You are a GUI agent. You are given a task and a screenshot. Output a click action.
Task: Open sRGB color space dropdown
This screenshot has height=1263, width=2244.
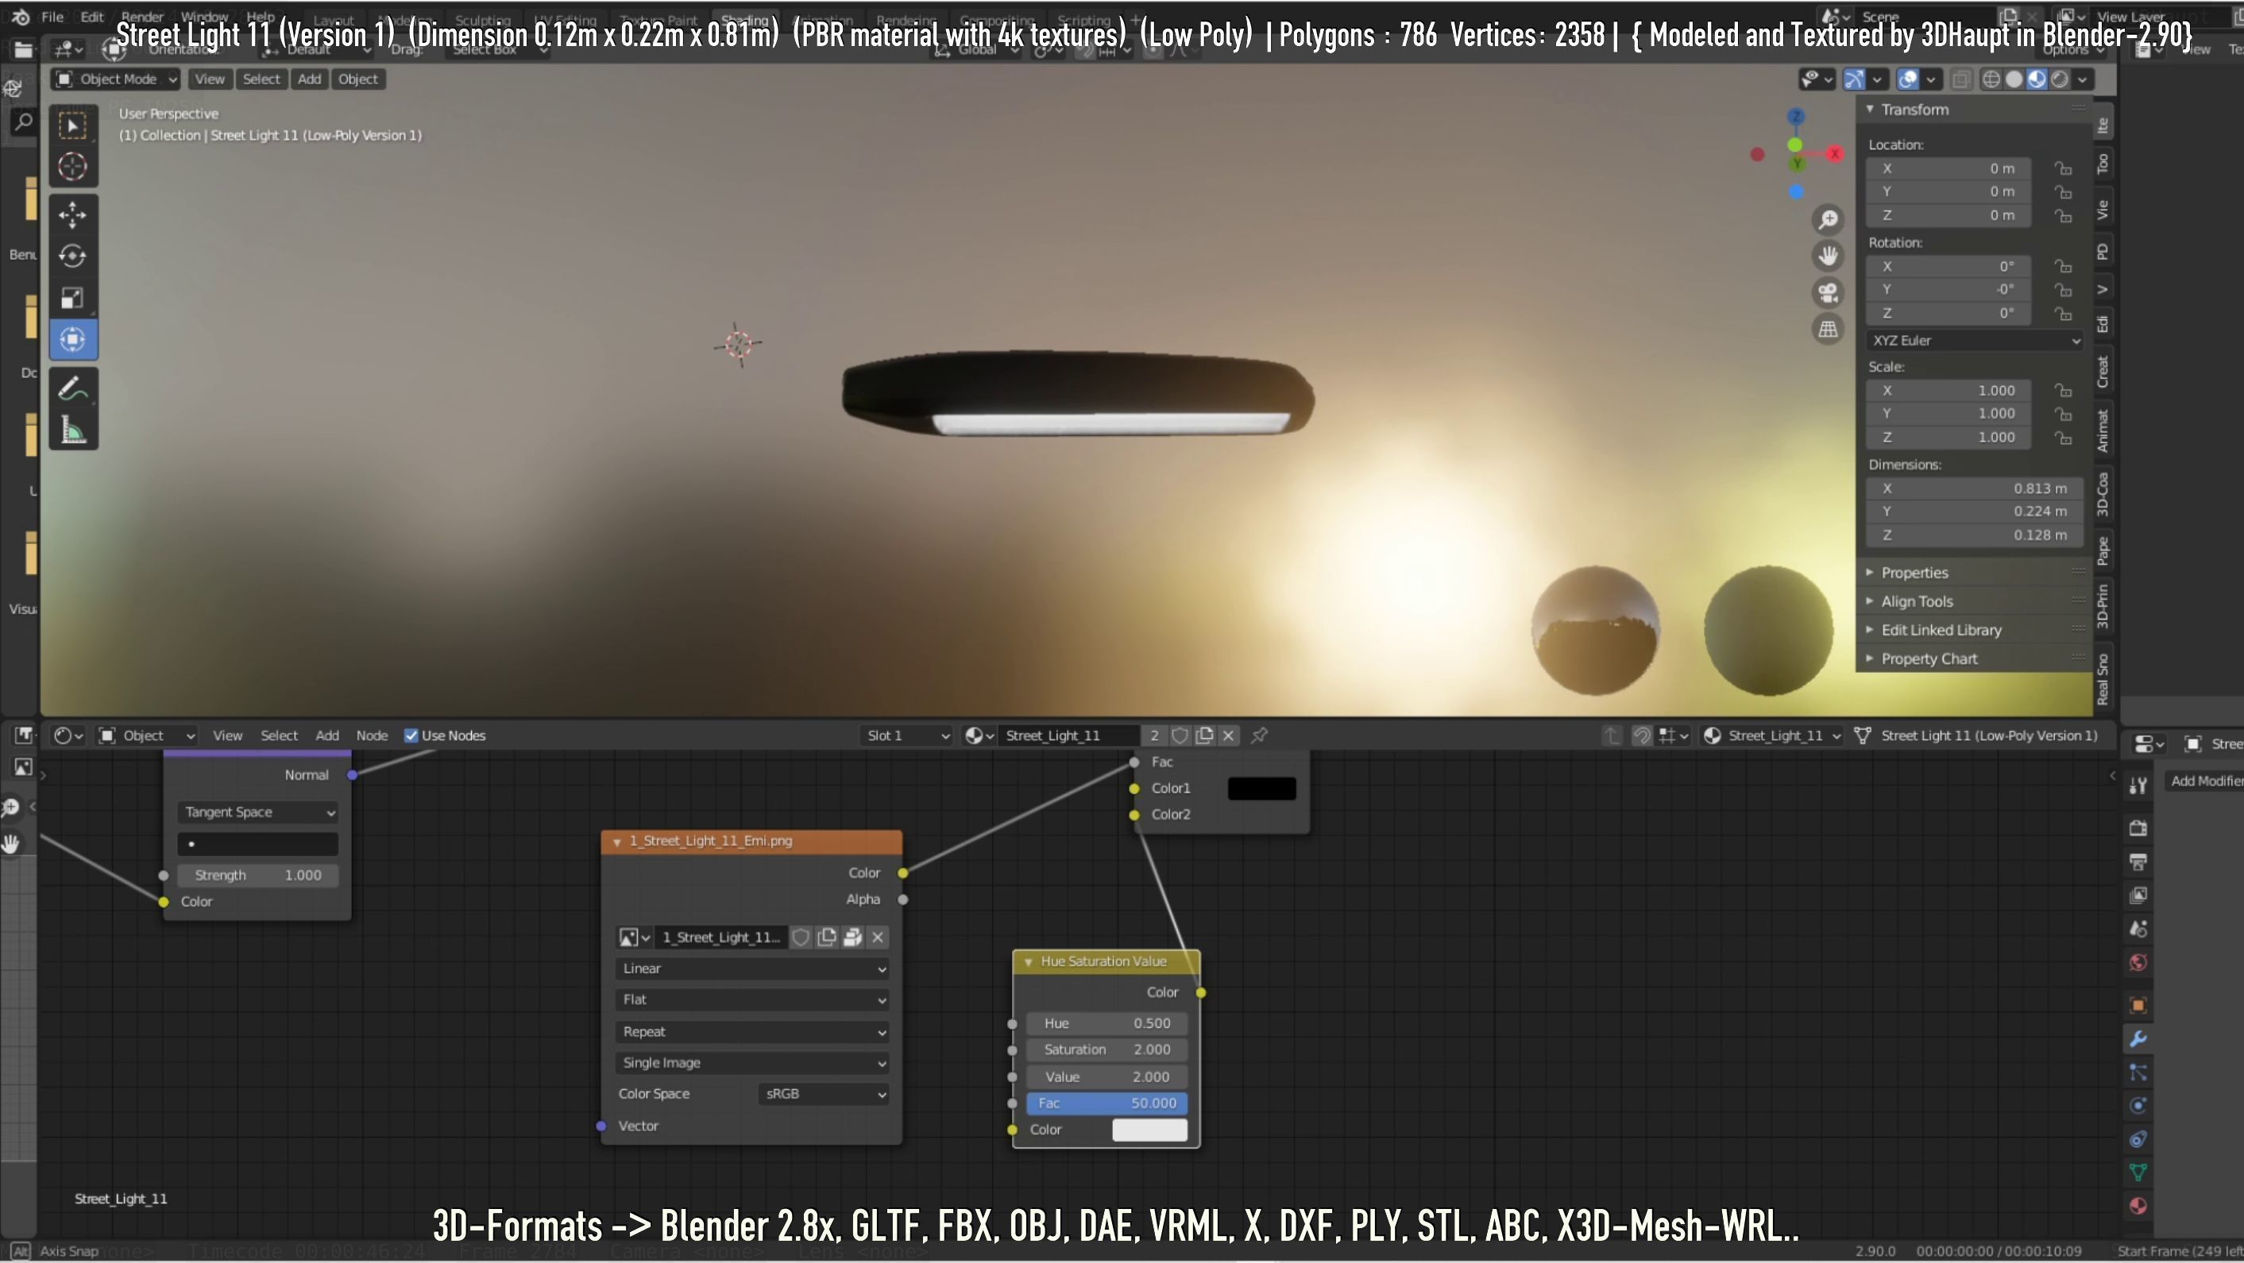(x=824, y=1094)
